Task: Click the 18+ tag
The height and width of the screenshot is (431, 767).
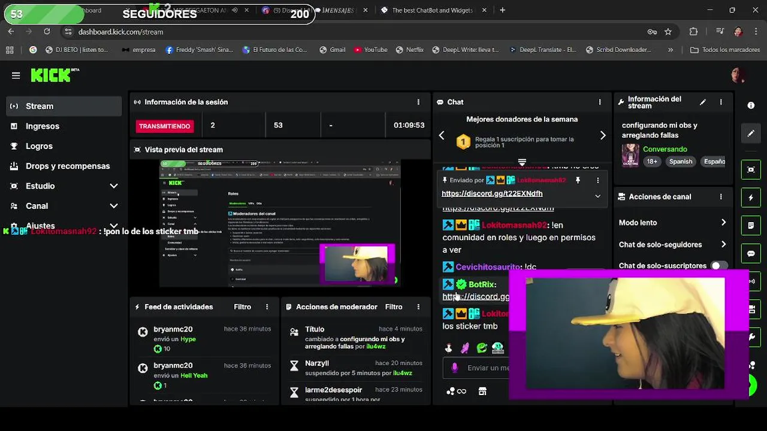Action: [652, 162]
